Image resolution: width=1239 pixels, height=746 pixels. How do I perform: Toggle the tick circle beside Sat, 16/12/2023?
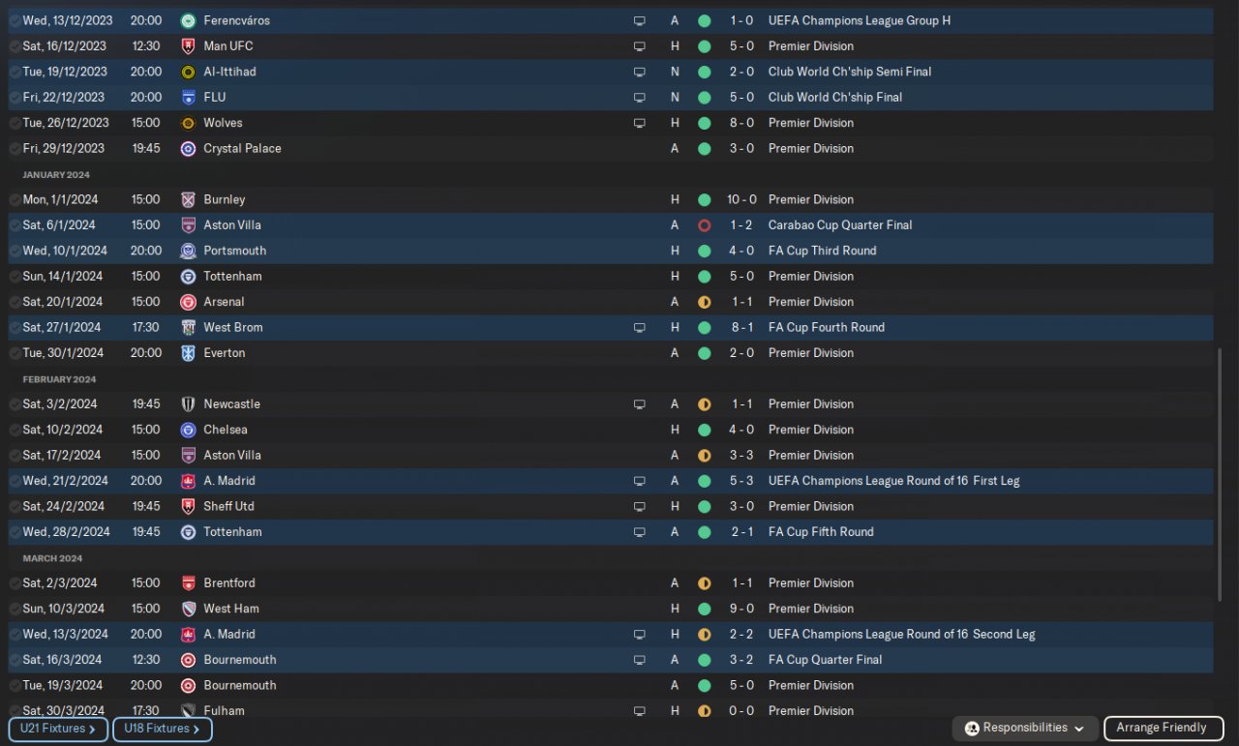15,46
